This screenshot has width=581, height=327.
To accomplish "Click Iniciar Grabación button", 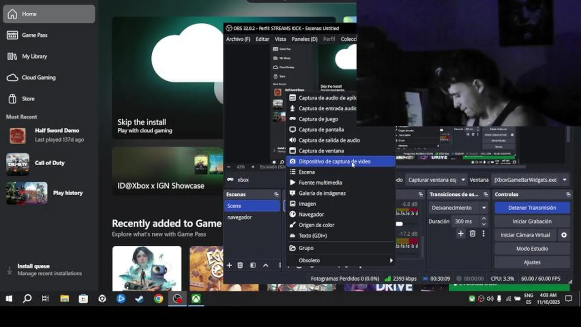I will (532, 221).
